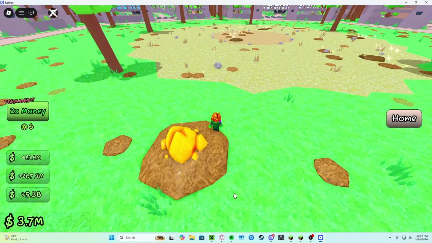Show hidden system tray icons
This screenshot has height=243, width=432.
click(x=390, y=238)
